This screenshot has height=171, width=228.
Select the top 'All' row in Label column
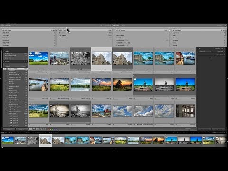coord(199,30)
